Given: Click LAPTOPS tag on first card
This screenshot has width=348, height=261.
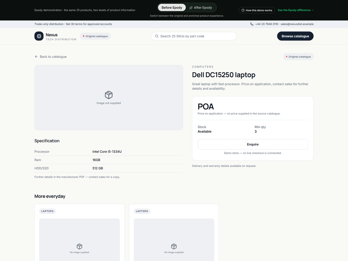Looking at the screenshot, I should (48, 211).
